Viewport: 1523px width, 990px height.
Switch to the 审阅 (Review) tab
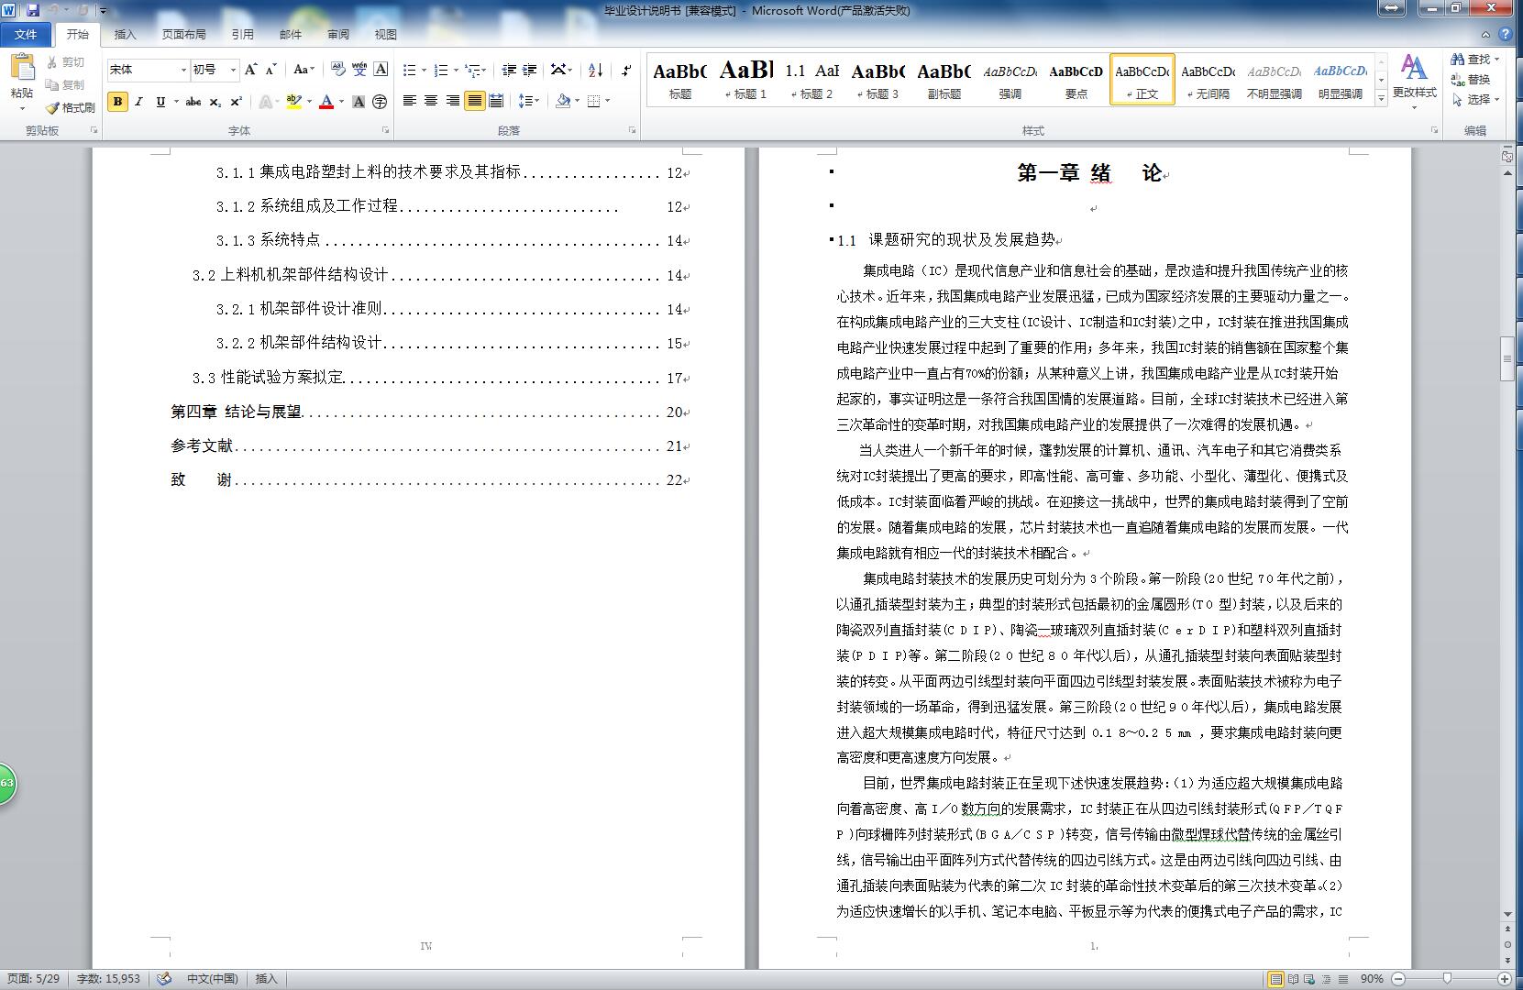click(338, 35)
